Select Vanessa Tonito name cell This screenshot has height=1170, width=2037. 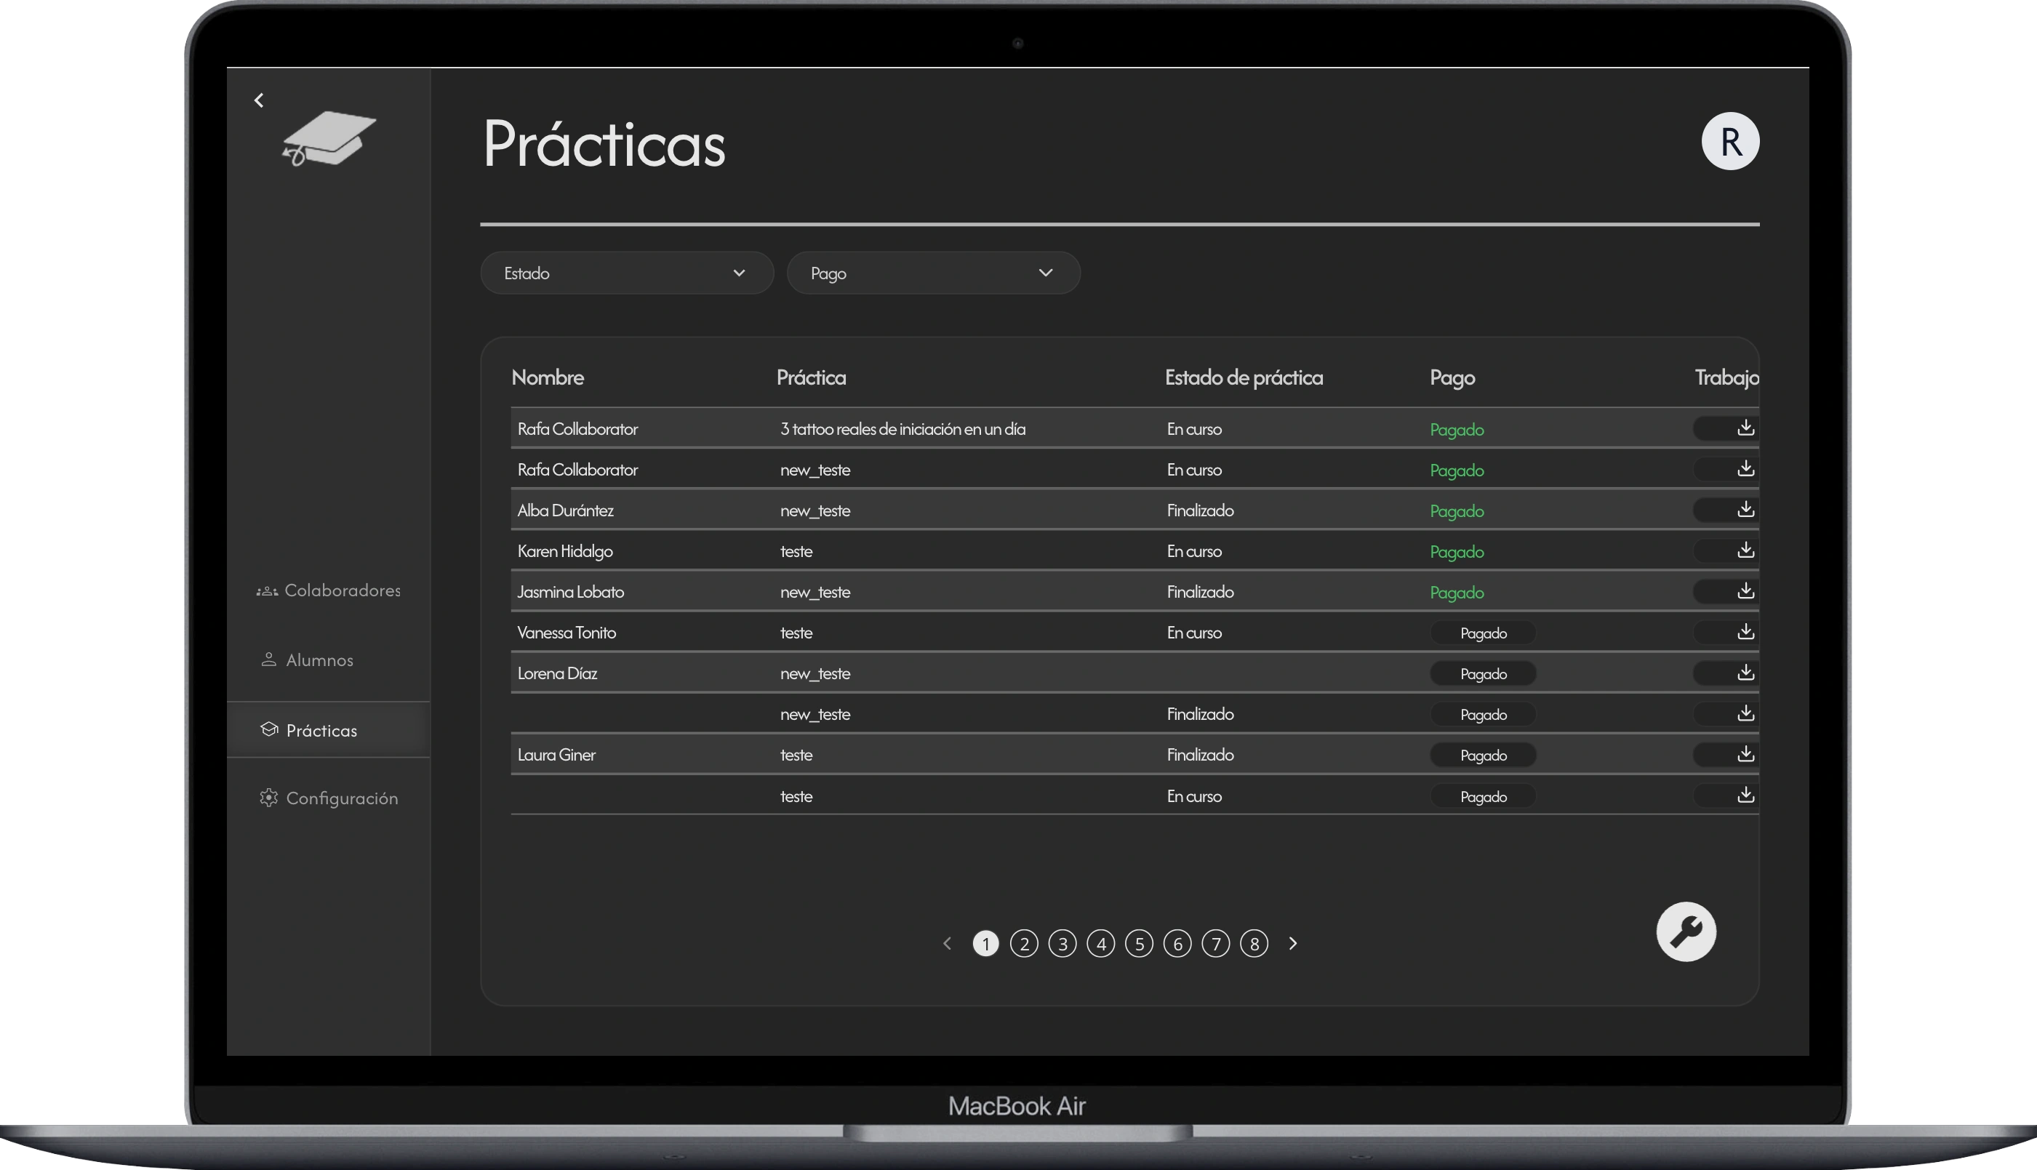[x=567, y=633]
